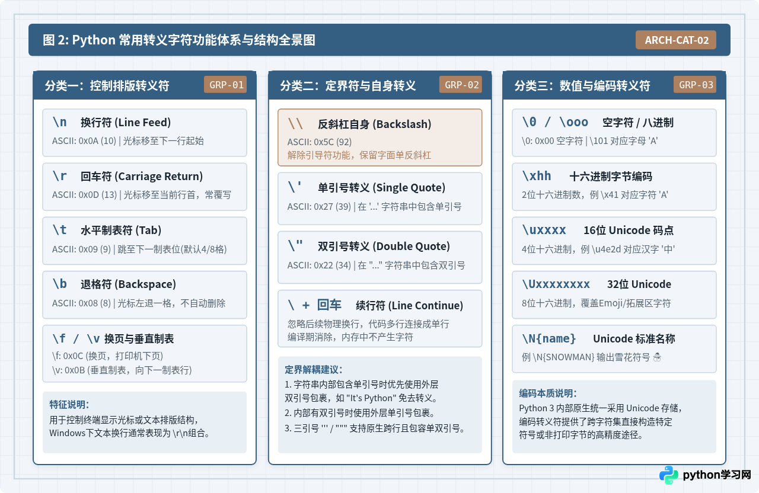The height and width of the screenshot is (493, 759).
Task: Click the snowman emoji after 雪花符号
Action: tap(656, 358)
